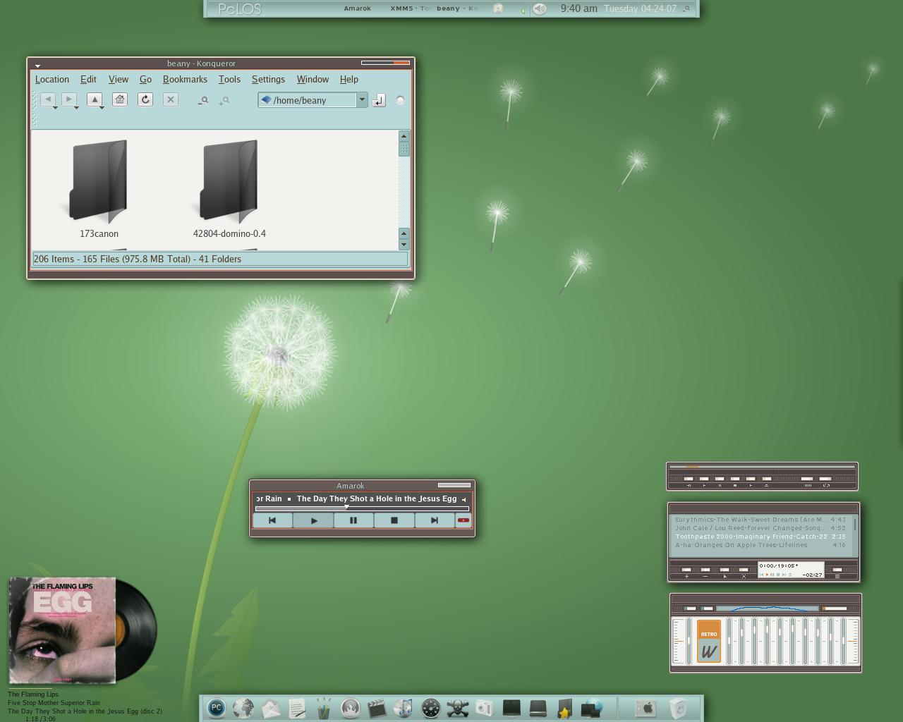Open the 42804-domino-0.4 folder
The image size is (903, 722).
click(x=229, y=188)
